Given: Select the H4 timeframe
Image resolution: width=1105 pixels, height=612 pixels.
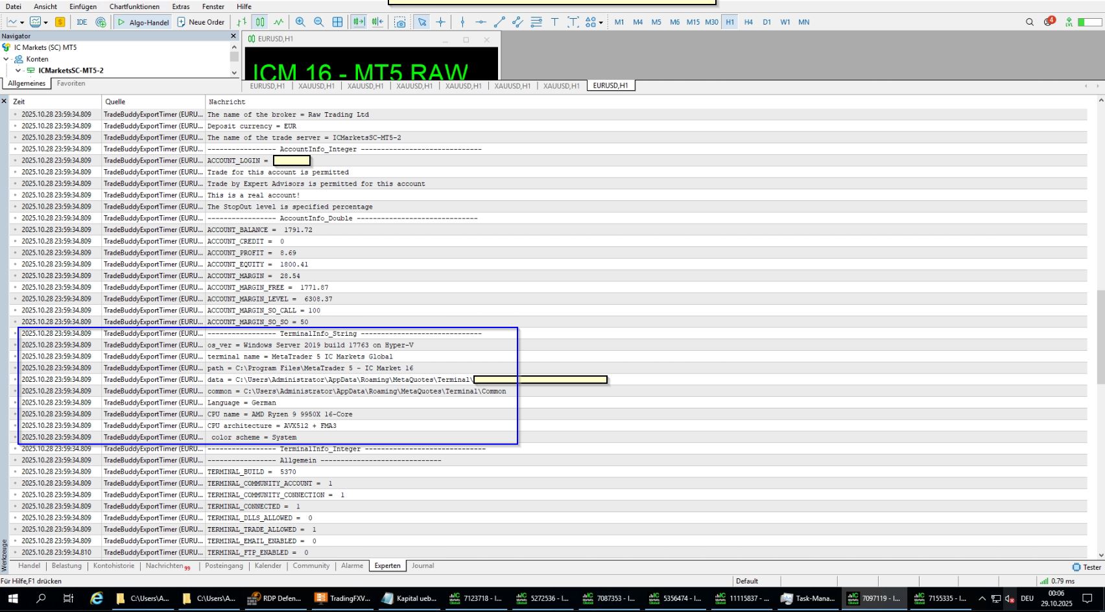Looking at the screenshot, I should point(748,22).
